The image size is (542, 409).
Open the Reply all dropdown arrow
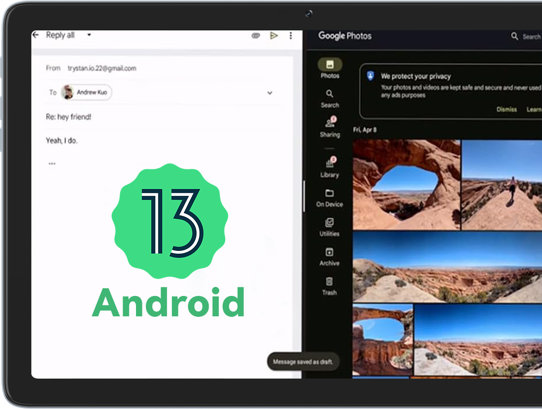(x=89, y=35)
